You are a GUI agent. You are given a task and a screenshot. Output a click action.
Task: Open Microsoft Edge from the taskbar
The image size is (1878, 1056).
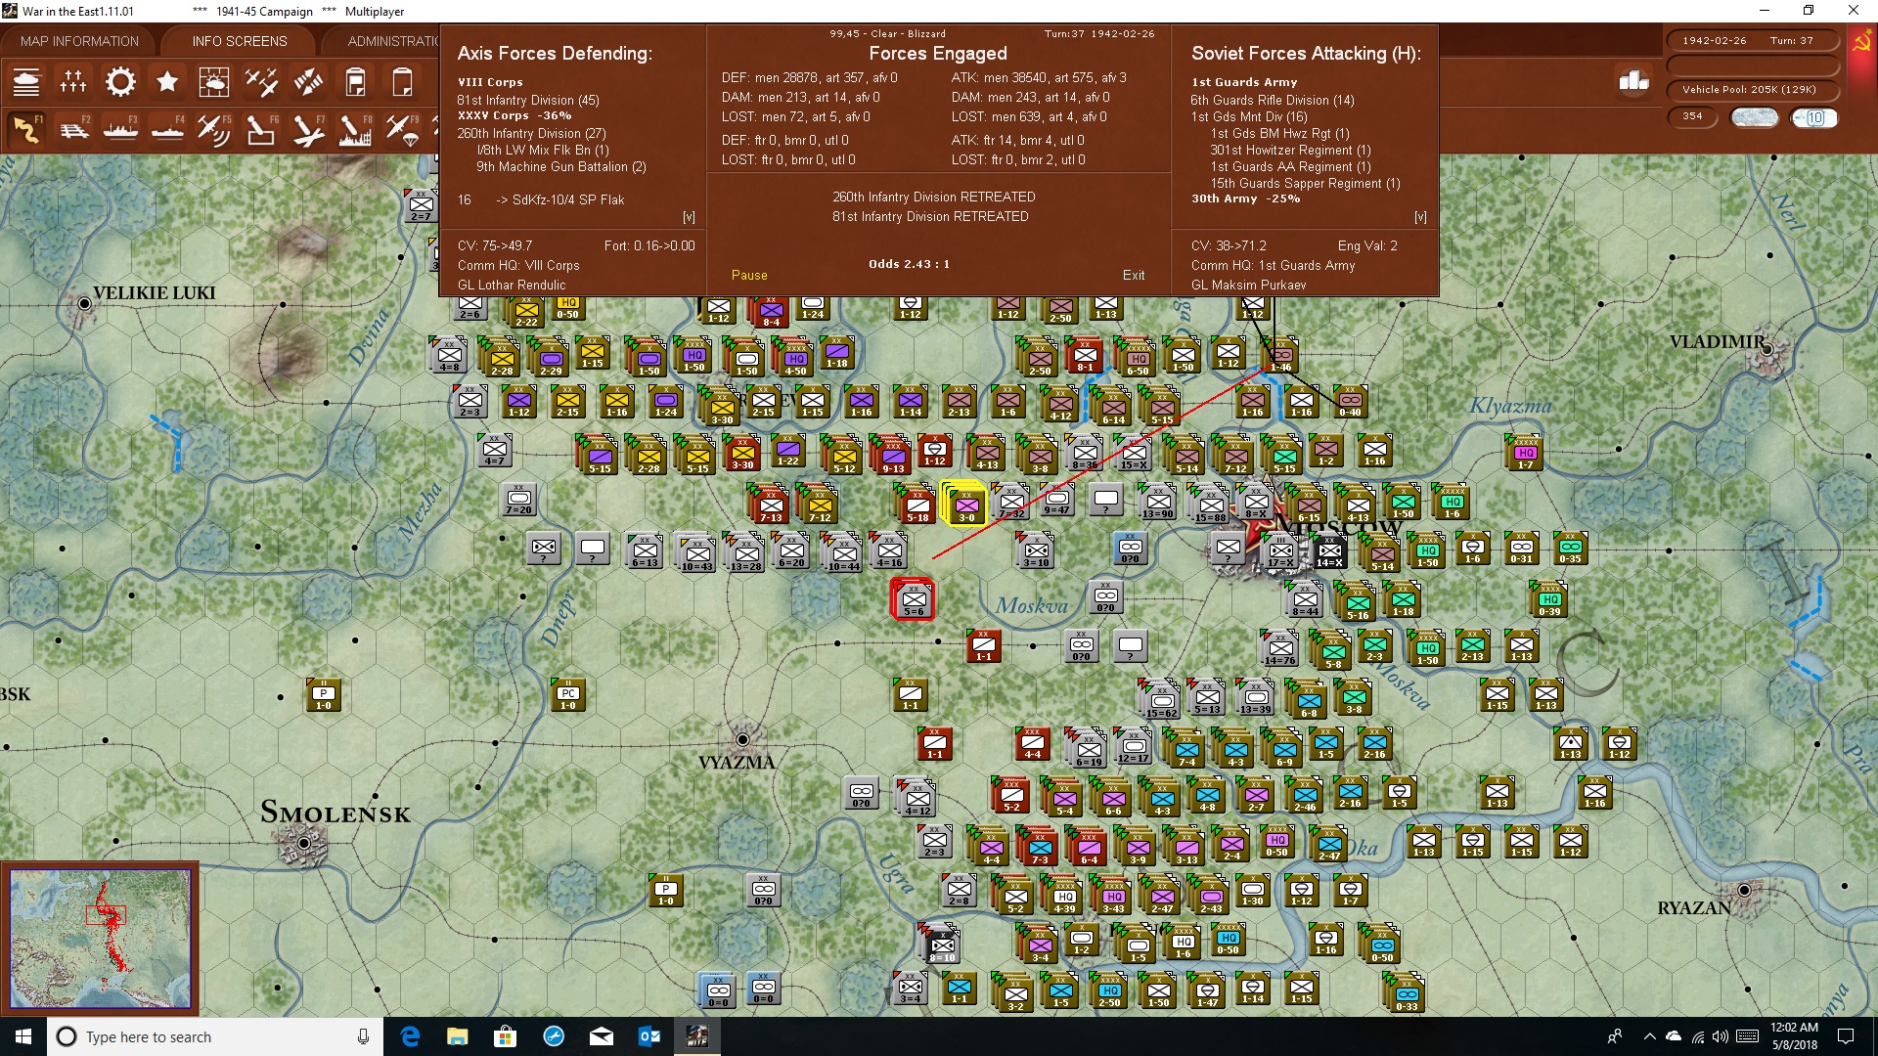coord(411,1036)
